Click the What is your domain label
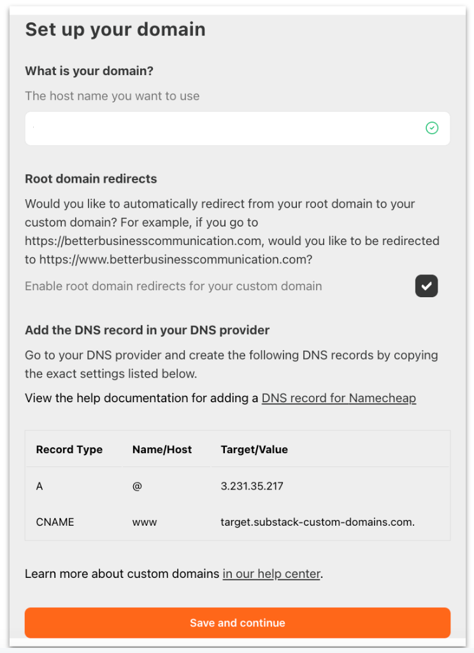The width and height of the screenshot is (474, 653). pos(89,71)
